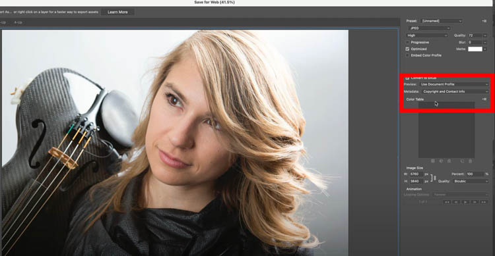Enable the Progressive checkbox
This screenshot has height=256, width=495.
coord(407,42)
